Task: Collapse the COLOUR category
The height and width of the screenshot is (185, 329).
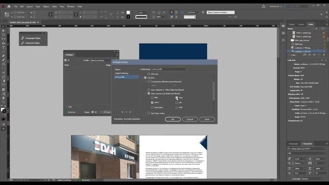Action: (143, 78)
